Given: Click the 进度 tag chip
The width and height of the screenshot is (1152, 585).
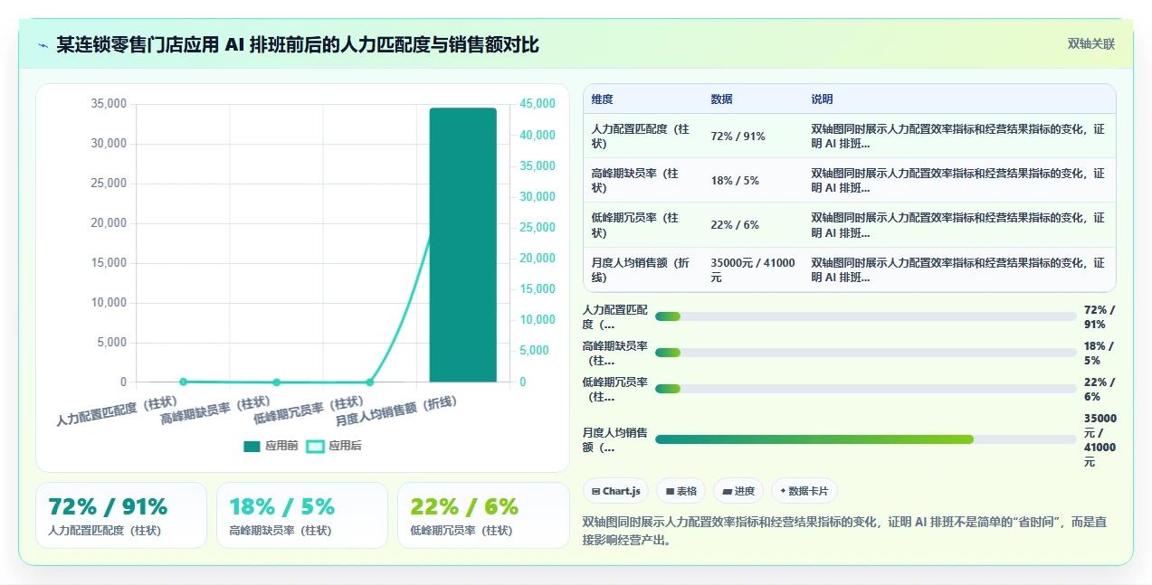Looking at the screenshot, I should pos(738,491).
